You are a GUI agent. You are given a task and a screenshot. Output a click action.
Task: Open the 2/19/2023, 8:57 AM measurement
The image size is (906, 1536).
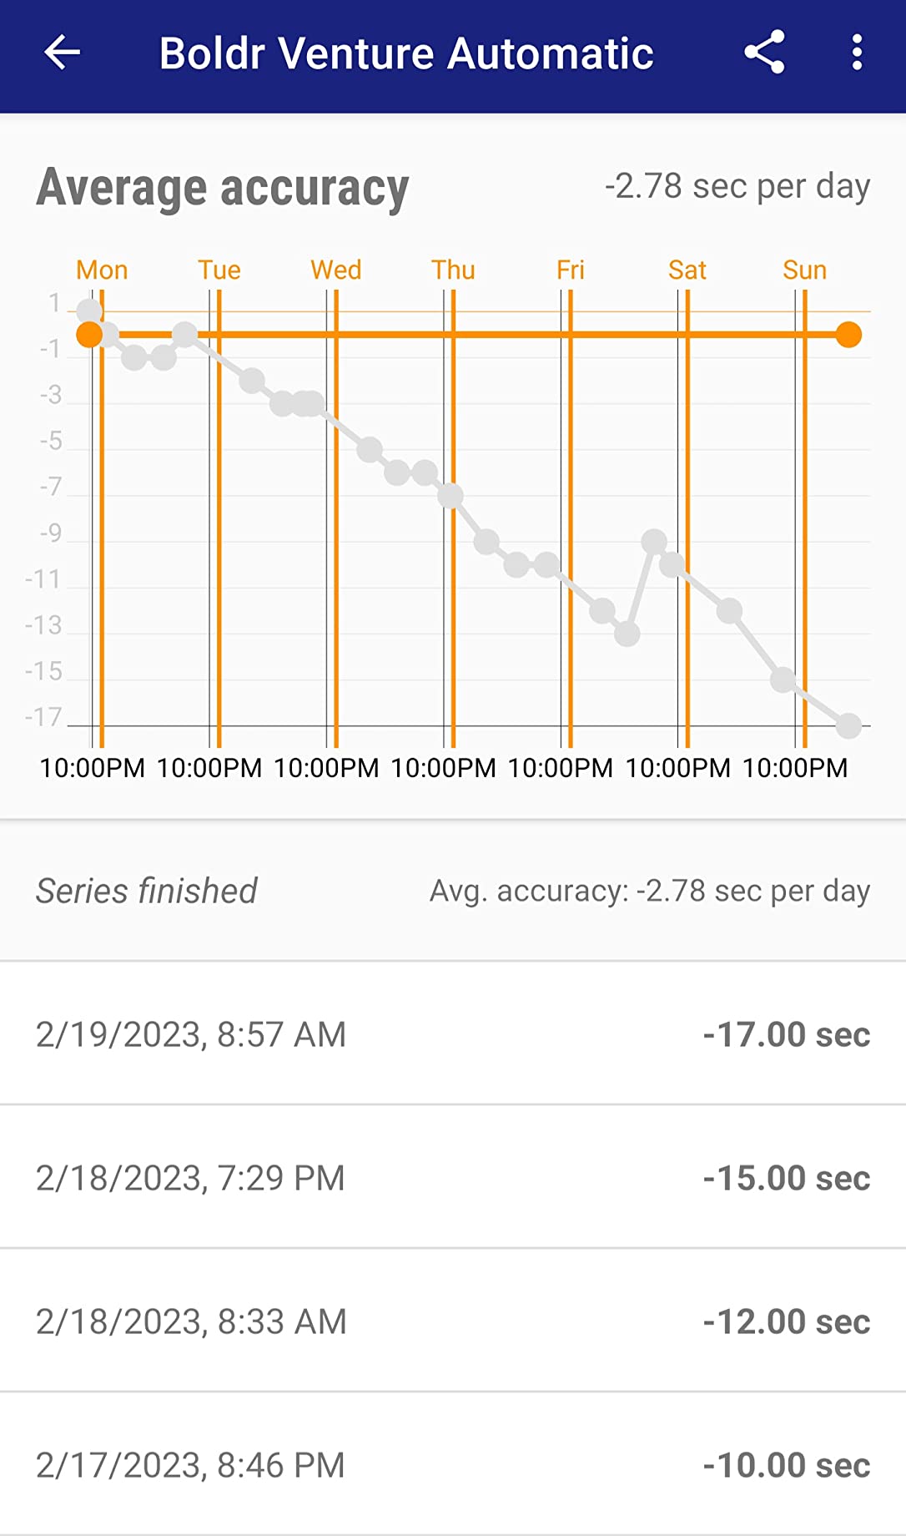point(453,1033)
